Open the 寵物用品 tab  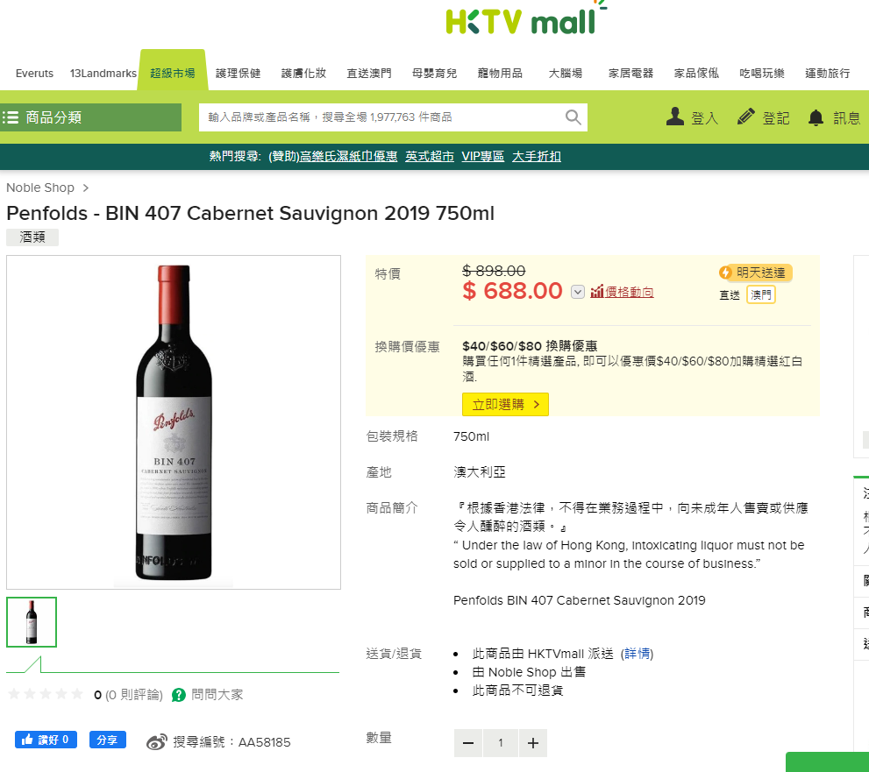tap(500, 73)
